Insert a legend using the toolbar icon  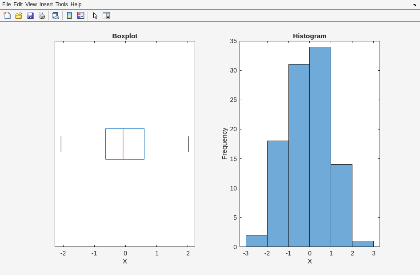click(81, 16)
